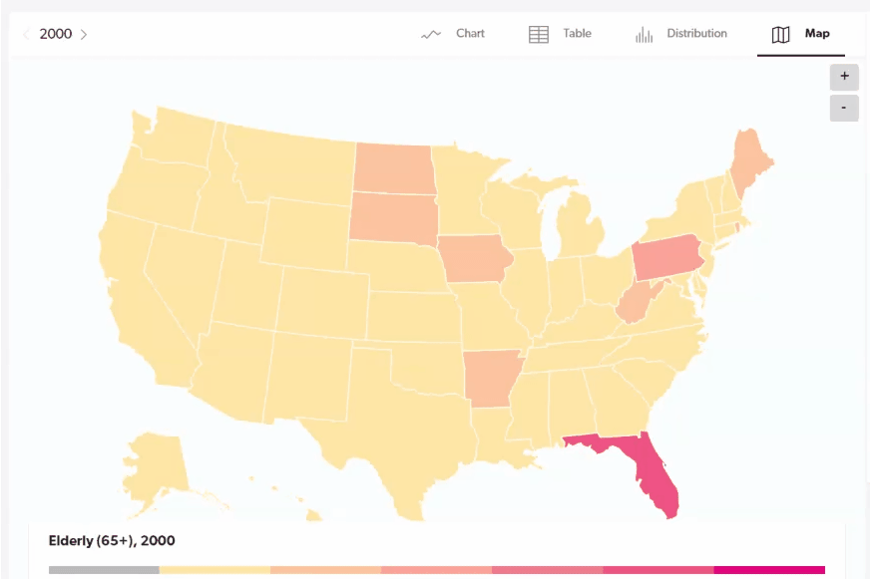Go to the previous year arrow
The width and height of the screenshot is (870, 579).
(26, 34)
